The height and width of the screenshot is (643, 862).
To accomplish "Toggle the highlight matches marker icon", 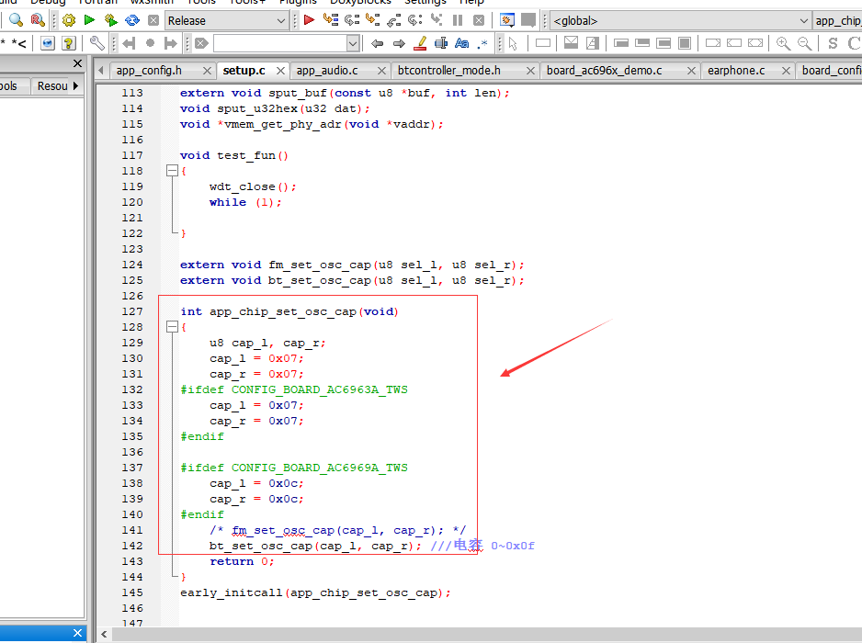I will tap(421, 43).
